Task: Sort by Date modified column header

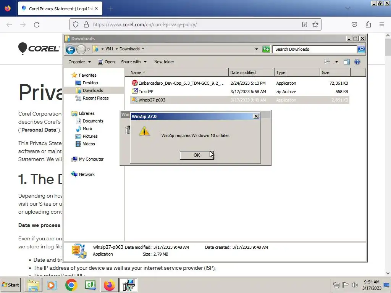Action: click(x=251, y=72)
